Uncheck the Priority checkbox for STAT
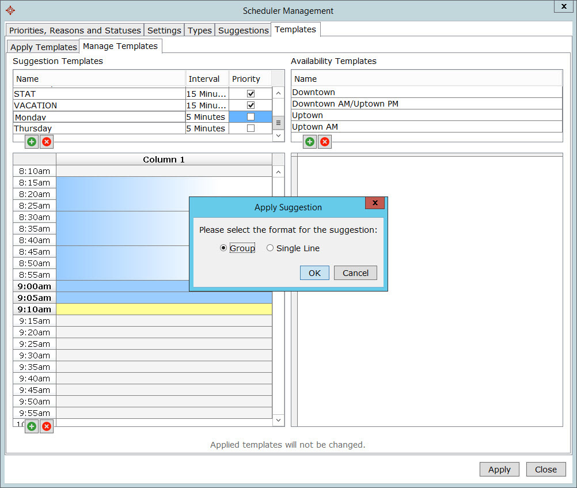Image resolution: width=577 pixels, height=488 pixels. point(250,93)
